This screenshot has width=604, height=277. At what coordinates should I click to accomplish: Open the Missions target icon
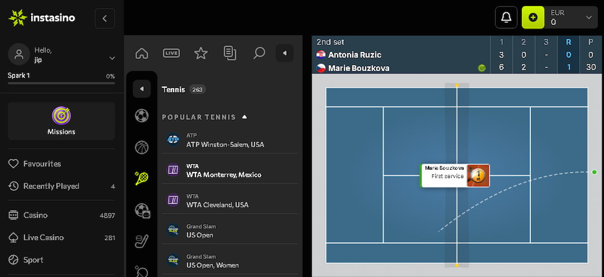[x=61, y=115]
